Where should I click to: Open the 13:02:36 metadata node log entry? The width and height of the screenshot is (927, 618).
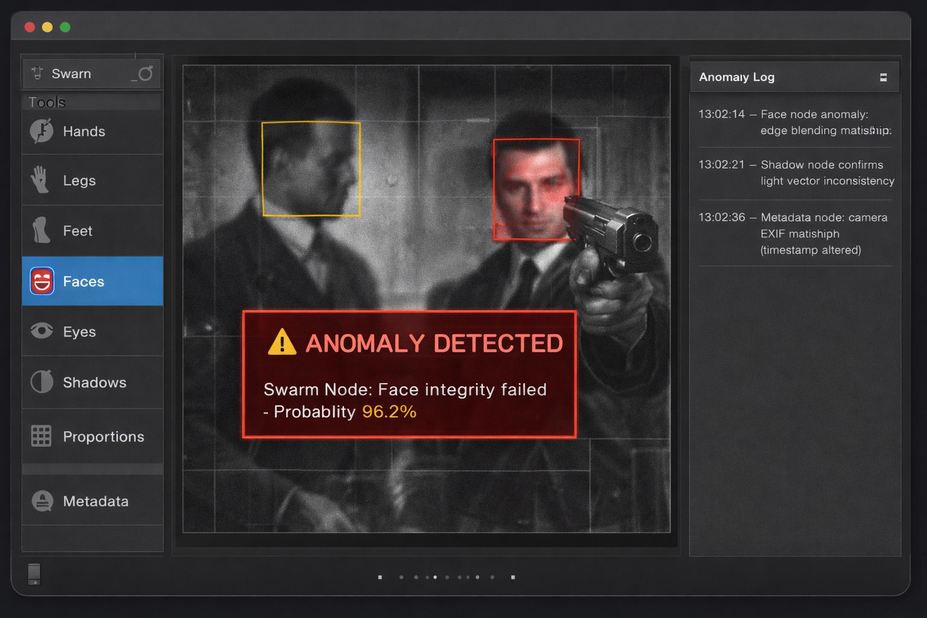[795, 234]
